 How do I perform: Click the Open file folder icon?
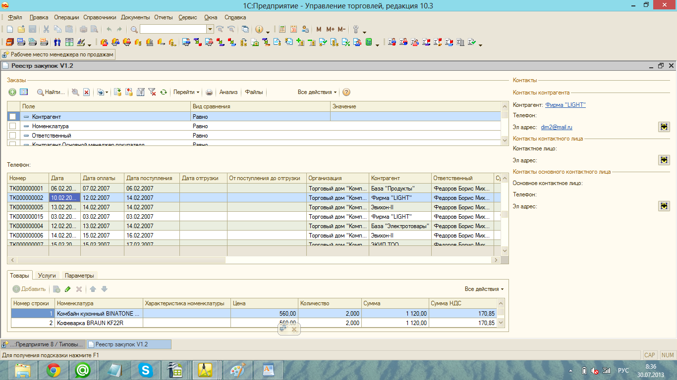coord(21,29)
